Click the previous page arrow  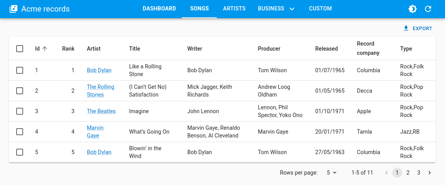click(x=386, y=173)
